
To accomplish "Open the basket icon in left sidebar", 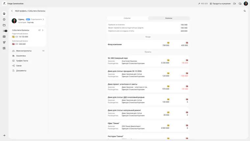I will coord(4,42).
